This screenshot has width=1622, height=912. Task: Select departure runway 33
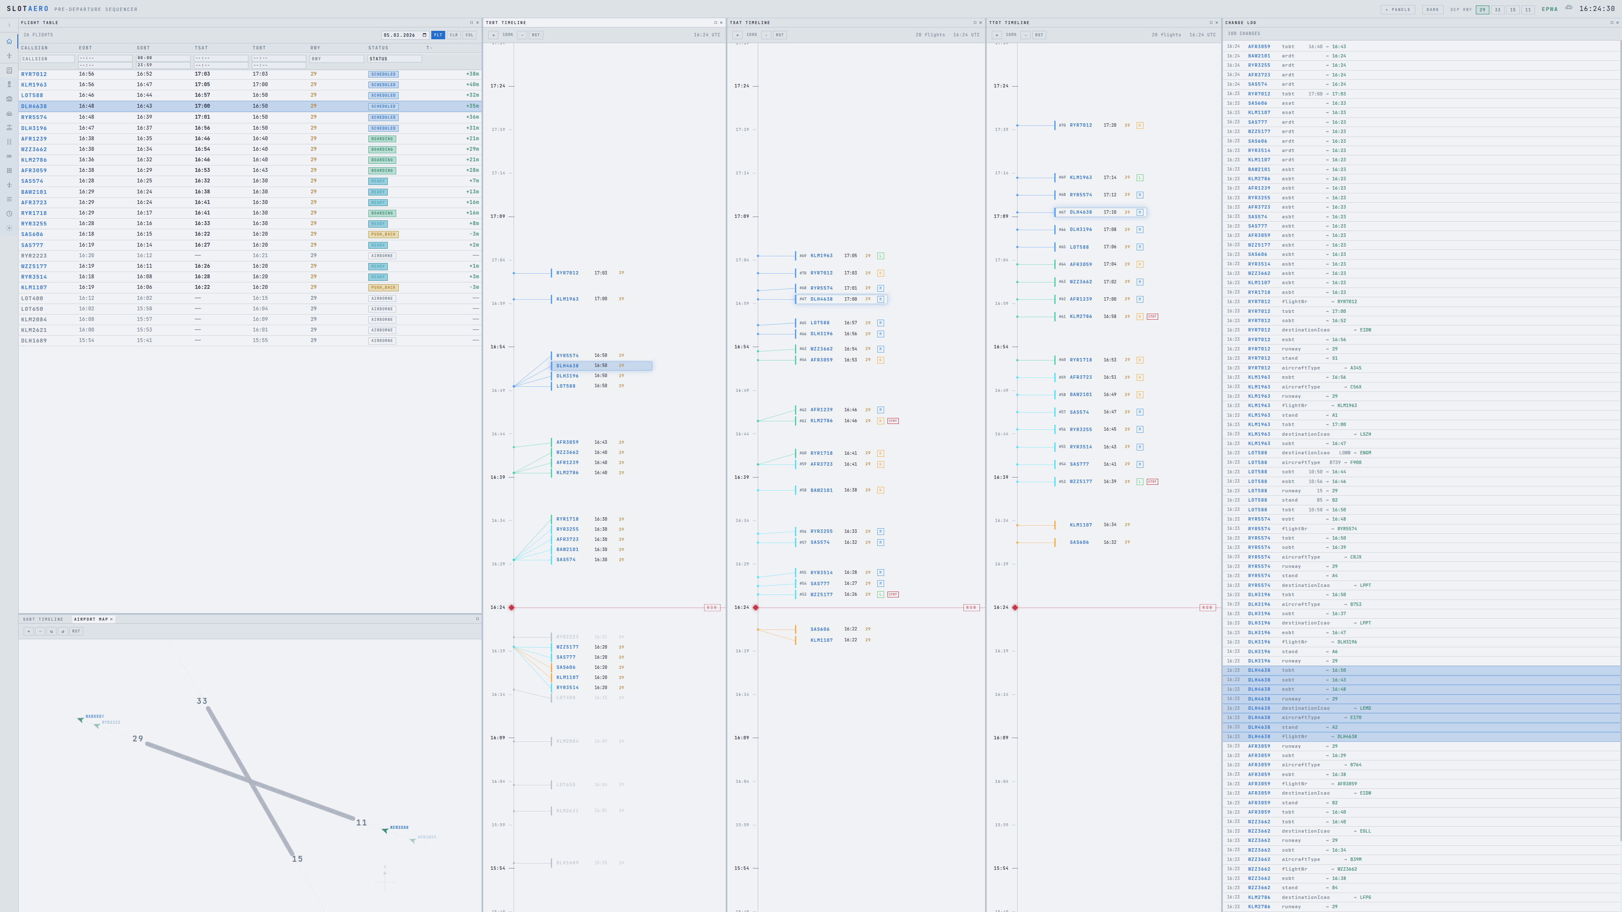tap(1497, 9)
